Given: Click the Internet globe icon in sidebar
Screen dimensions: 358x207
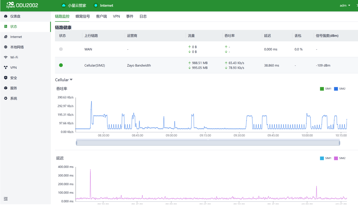Looking at the screenshot, I should click(6, 37).
